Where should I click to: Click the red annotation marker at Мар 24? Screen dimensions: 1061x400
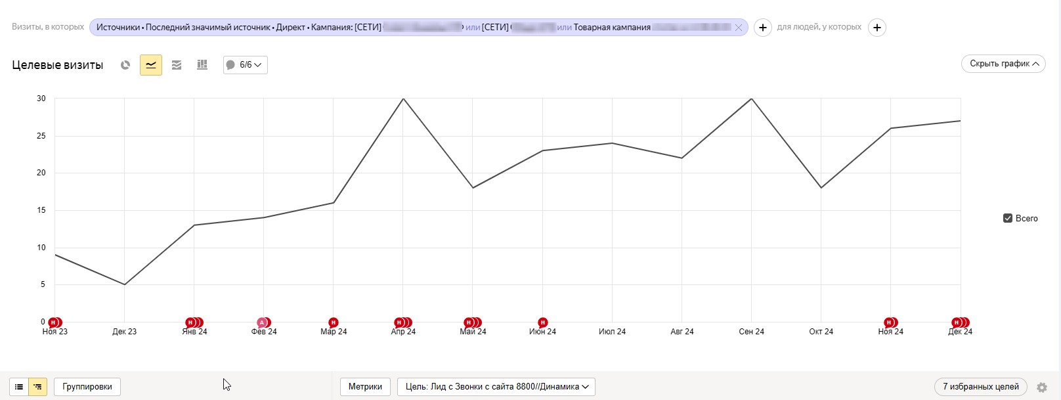(334, 322)
